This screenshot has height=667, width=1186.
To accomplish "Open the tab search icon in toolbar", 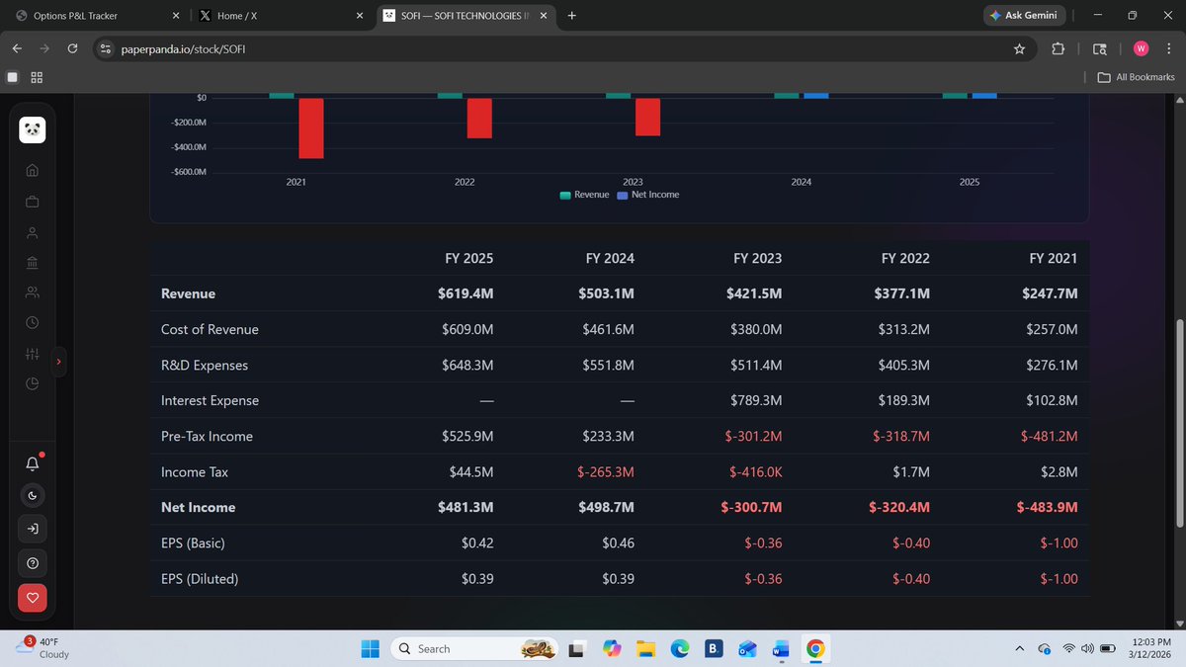I will point(1100,48).
